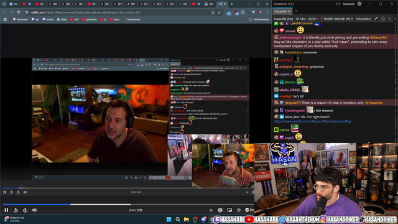Add a new split with plus
Screen dimensions: 398x224
click(396, 19)
